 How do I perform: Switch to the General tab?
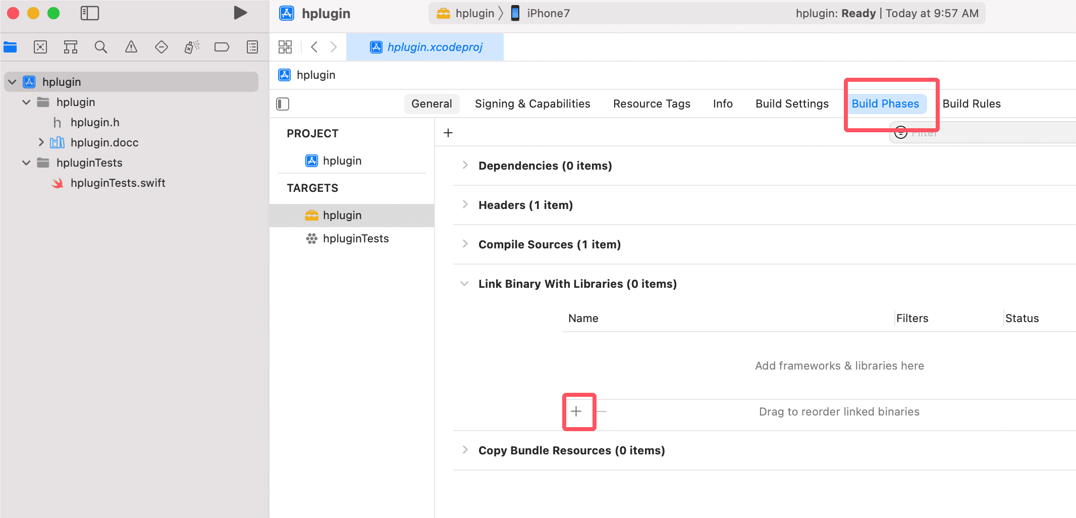click(432, 103)
